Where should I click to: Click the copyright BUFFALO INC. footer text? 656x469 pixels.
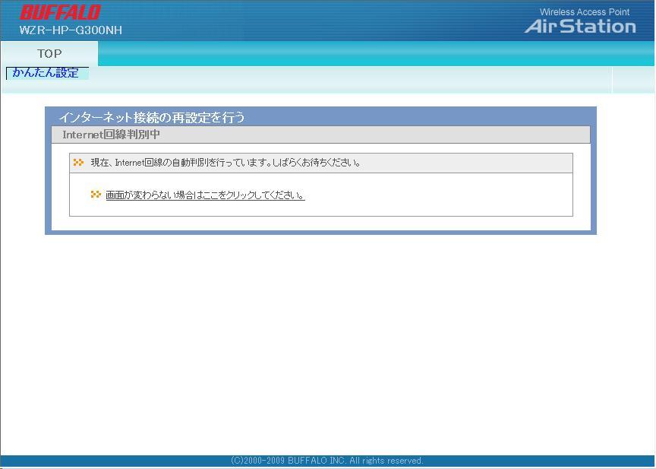click(x=327, y=461)
